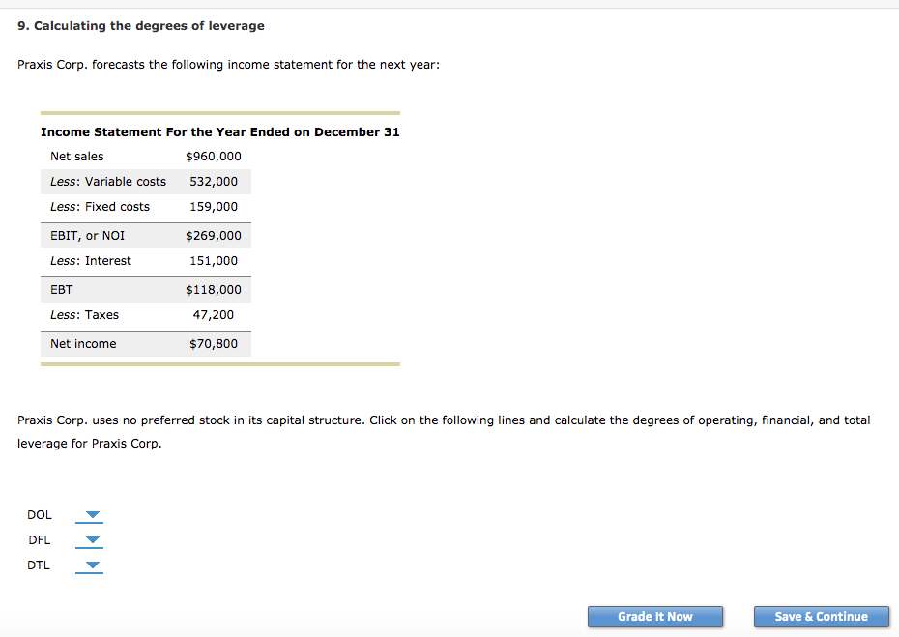Click the DOL label
The width and height of the screenshot is (899, 637).
(x=40, y=515)
